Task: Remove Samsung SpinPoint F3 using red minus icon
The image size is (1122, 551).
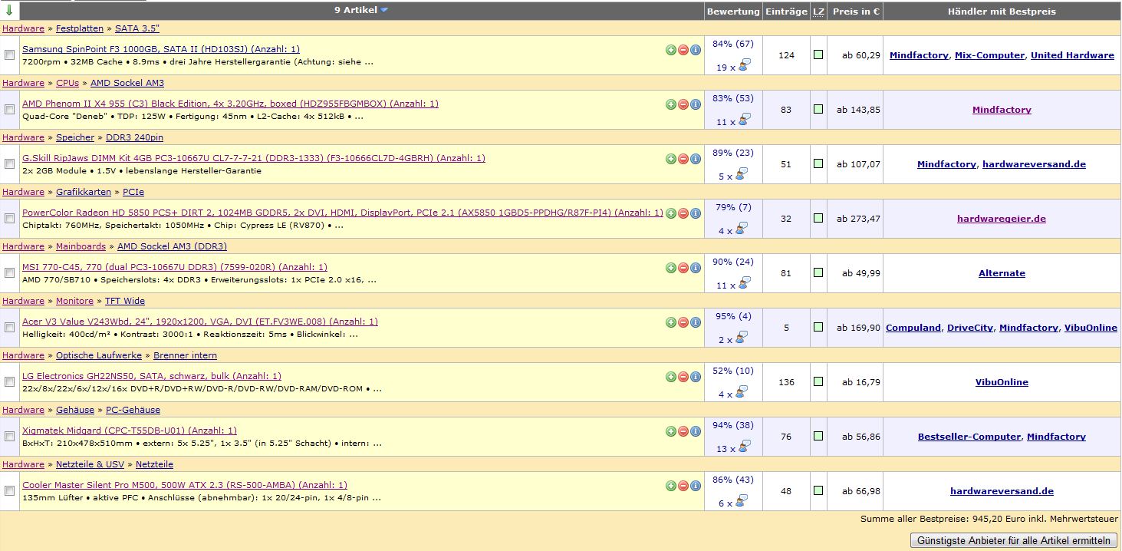Action: pyautogui.click(x=683, y=50)
